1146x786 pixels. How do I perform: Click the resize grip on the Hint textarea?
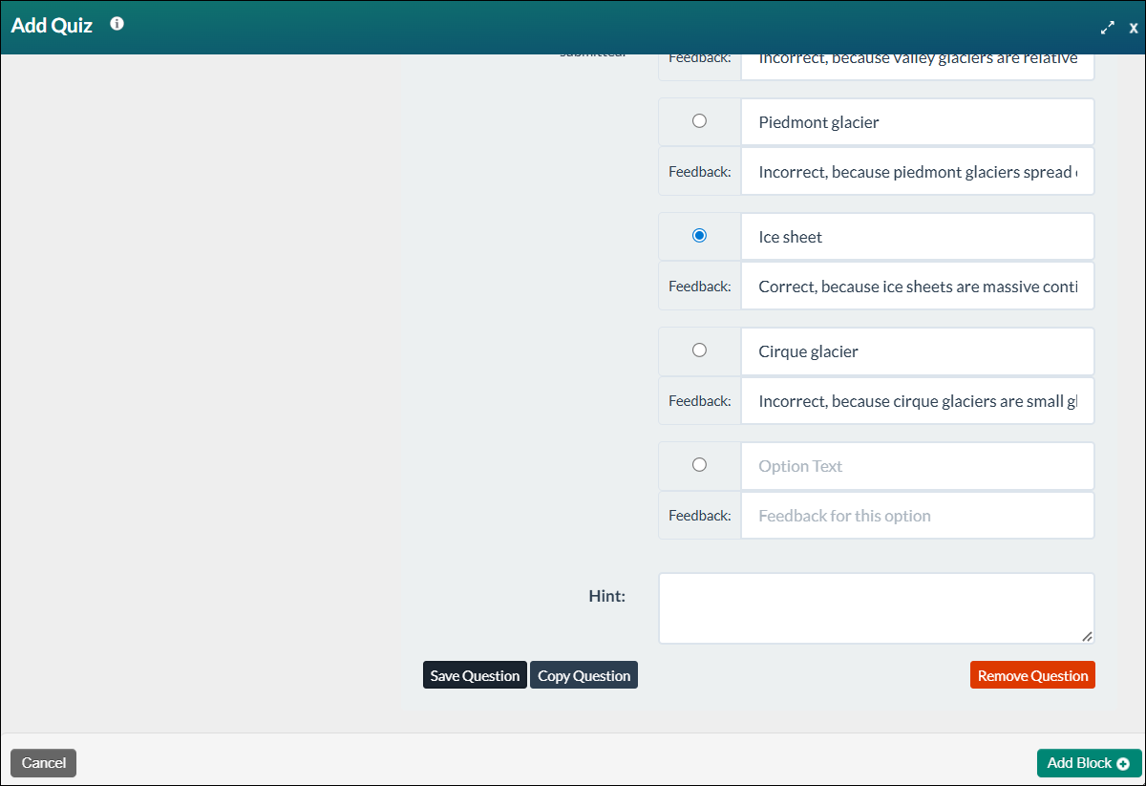click(1087, 636)
